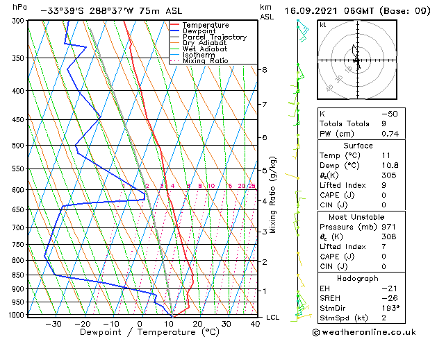Click the surface Temp (°C) value 11
Image resolution: width=437 pixels, height=337 pixels.
point(386,155)
